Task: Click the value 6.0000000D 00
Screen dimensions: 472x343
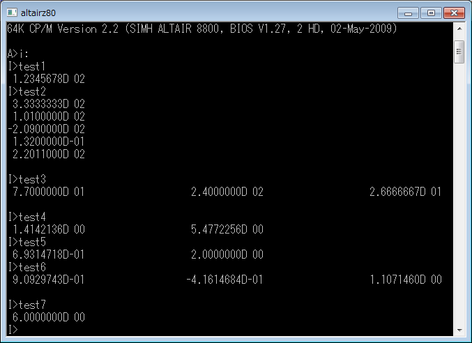Action: (x=49, y=317)
